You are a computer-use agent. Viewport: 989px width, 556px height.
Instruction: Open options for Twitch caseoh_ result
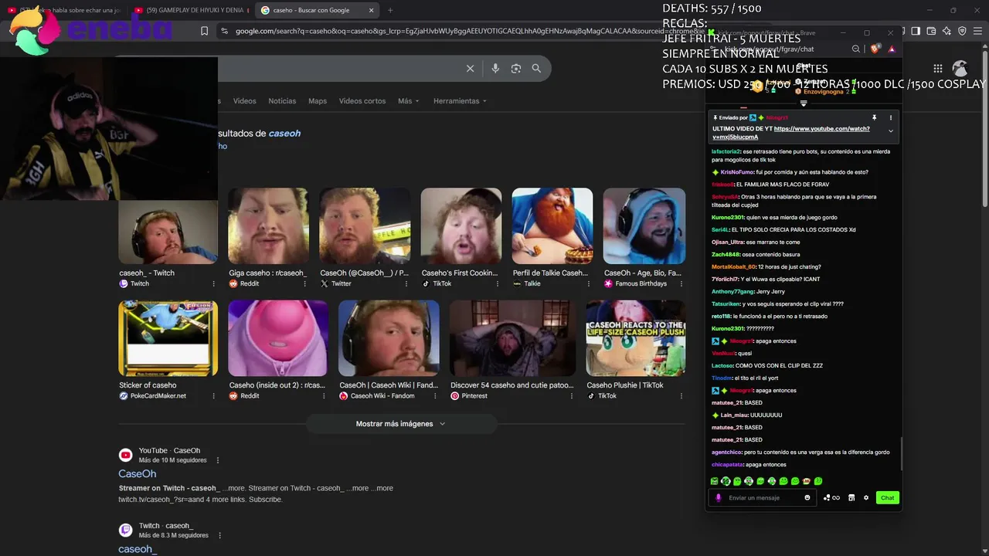(219, 535)
